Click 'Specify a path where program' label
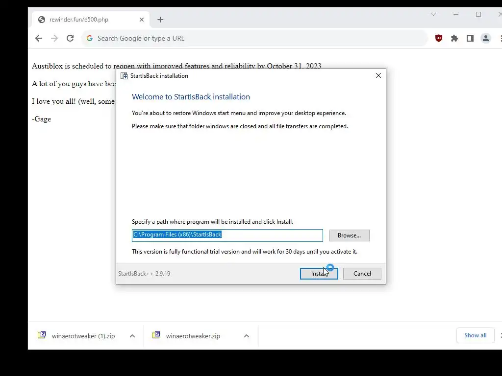Viewport: 502px width, 376px height. 212,222
